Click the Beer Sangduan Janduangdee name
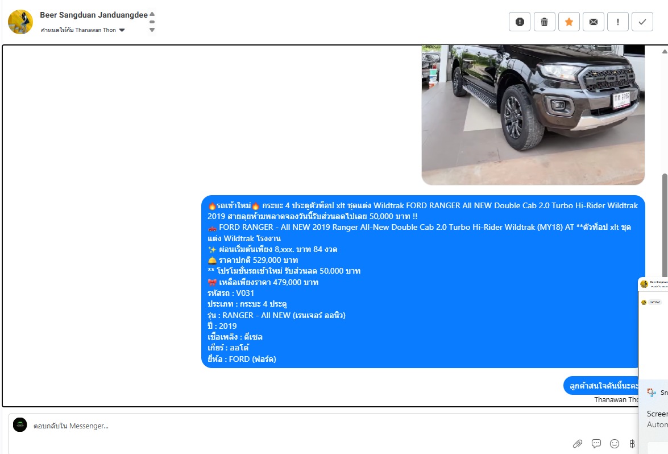Viewport: 668px width, 454px height. [93, 15]
